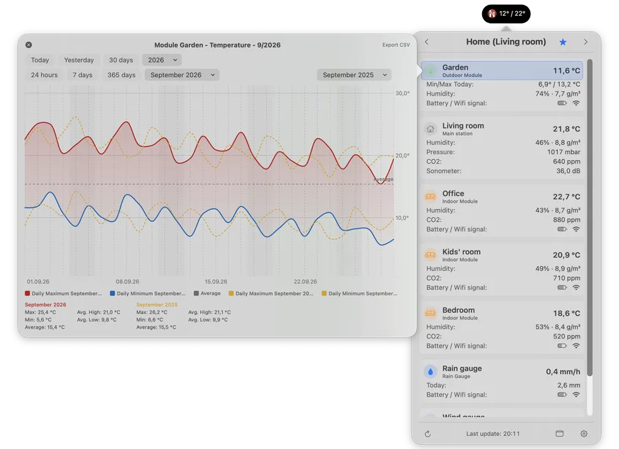Click Kids' room battery status icon
This screenshot has width=619, height=449.
click(x=562, y=287)
